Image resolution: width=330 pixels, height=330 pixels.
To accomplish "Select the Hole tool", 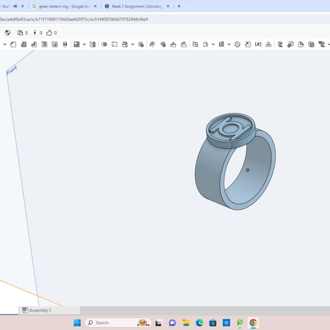I will point(55,44).
